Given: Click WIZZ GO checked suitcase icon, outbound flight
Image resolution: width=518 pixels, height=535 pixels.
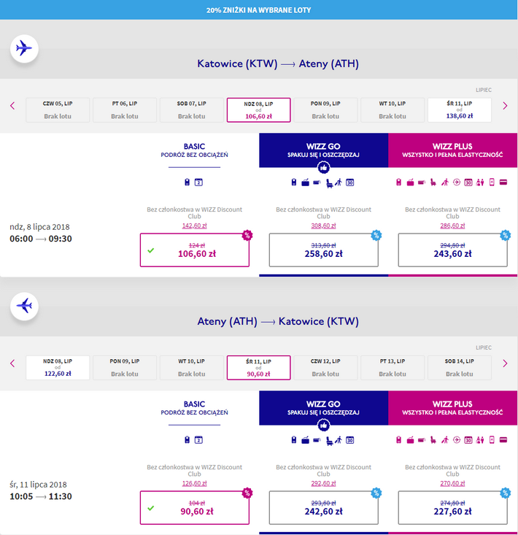Looking at the screenshot, I should (x=305, y=182).
